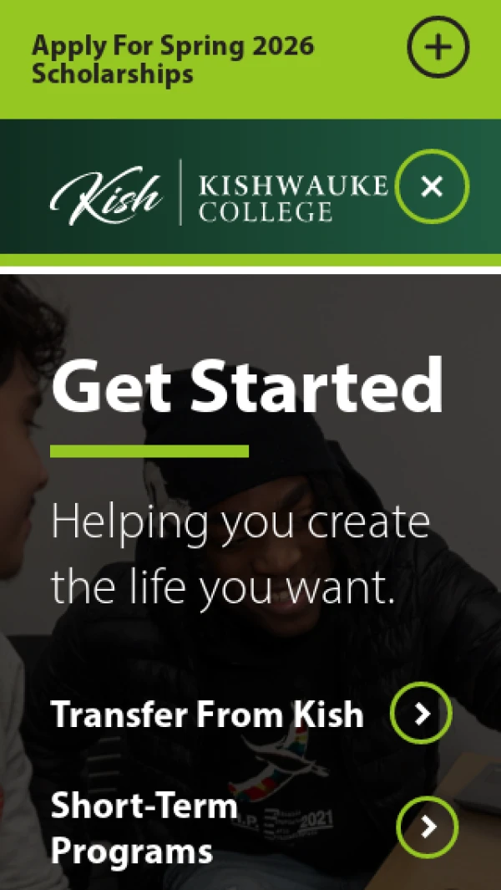Click the green underline below Get Started
The height and width of the screenshot is (890, 501).
click(149, 451)
